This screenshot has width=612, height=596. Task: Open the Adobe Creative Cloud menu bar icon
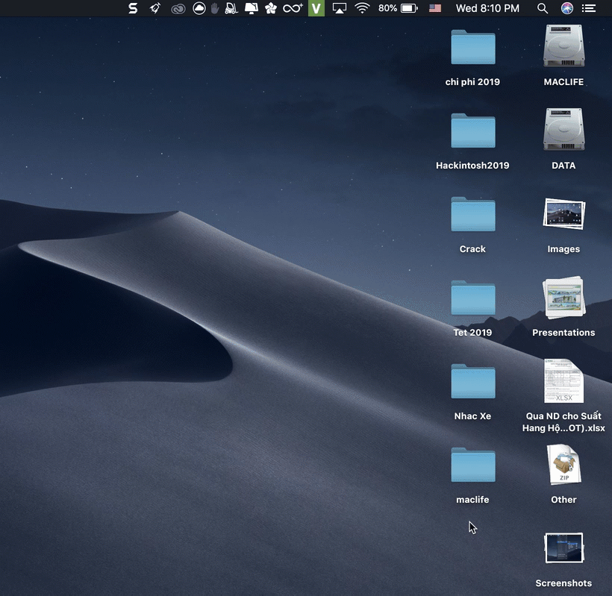click(178, 8)
